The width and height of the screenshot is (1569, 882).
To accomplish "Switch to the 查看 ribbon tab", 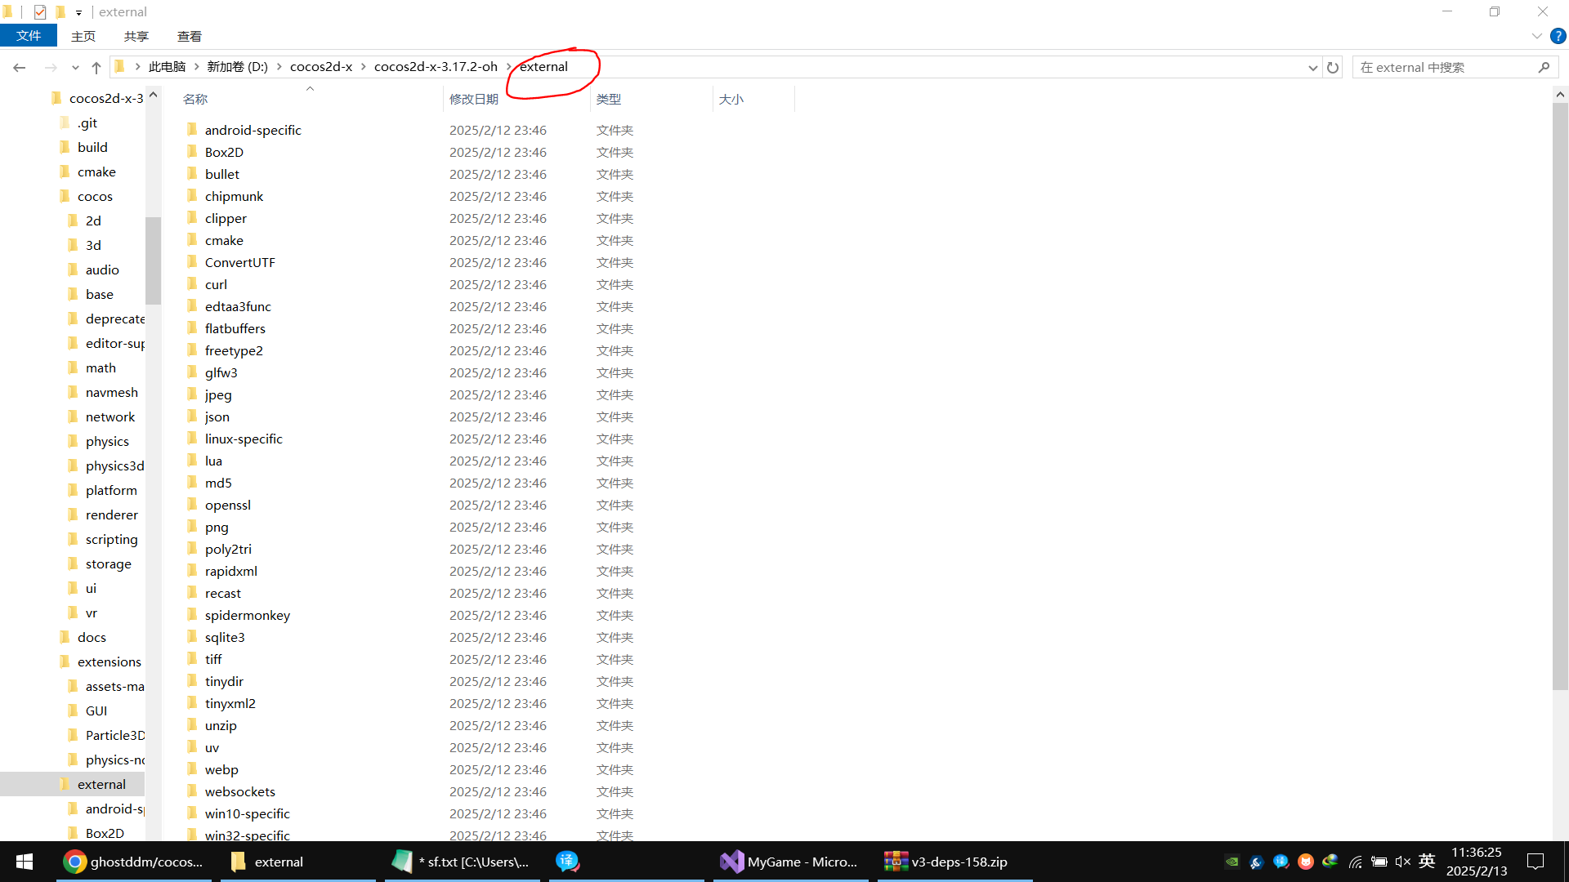I will [x=189, y=36].
